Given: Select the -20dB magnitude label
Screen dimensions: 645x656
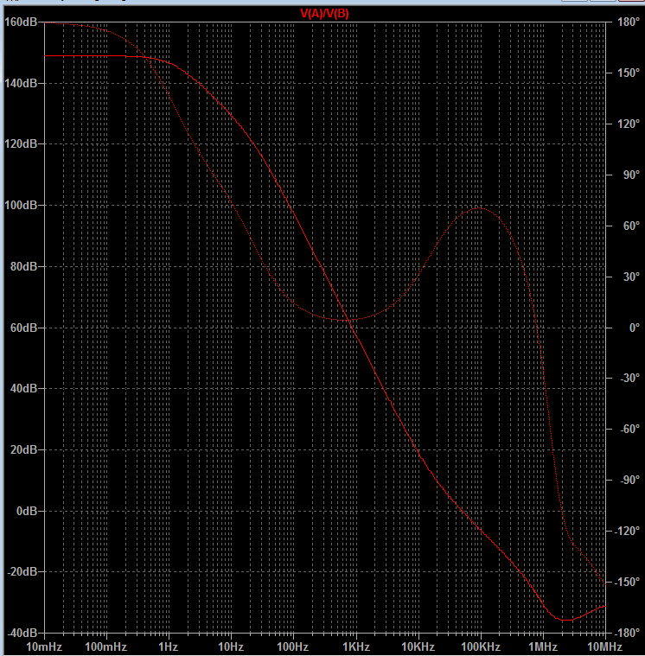Looking at the screenshot, I should (22, 571).
